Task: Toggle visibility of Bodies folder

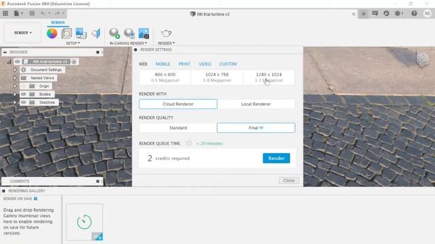Action: click(24, 94)
